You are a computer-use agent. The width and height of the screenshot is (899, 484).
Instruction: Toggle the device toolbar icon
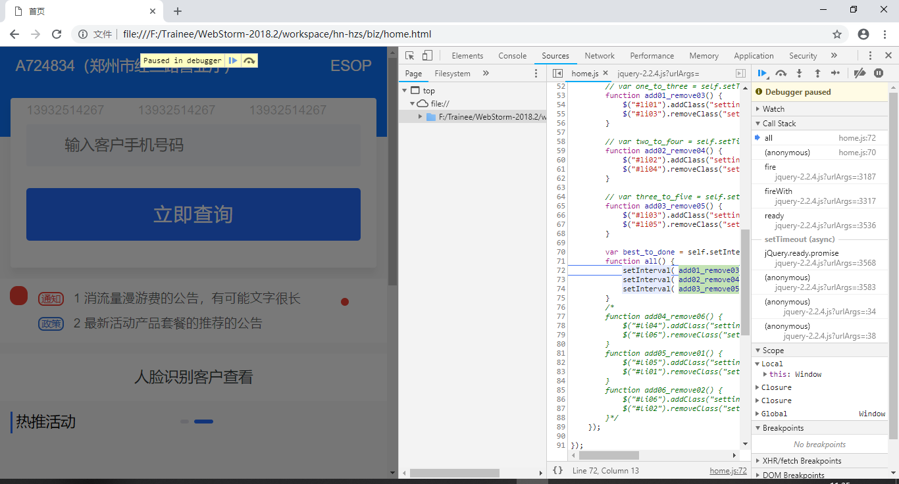(x=426, y=55)
